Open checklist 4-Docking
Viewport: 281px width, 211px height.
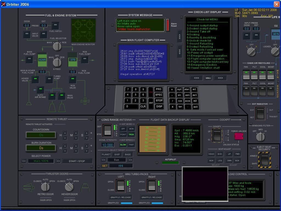(x=193, y=34)
